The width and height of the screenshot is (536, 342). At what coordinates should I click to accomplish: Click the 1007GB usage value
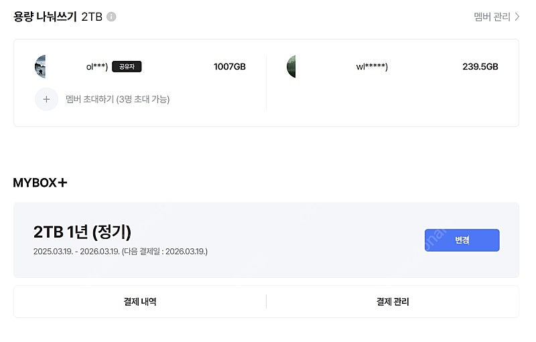(x=229, y=67)
